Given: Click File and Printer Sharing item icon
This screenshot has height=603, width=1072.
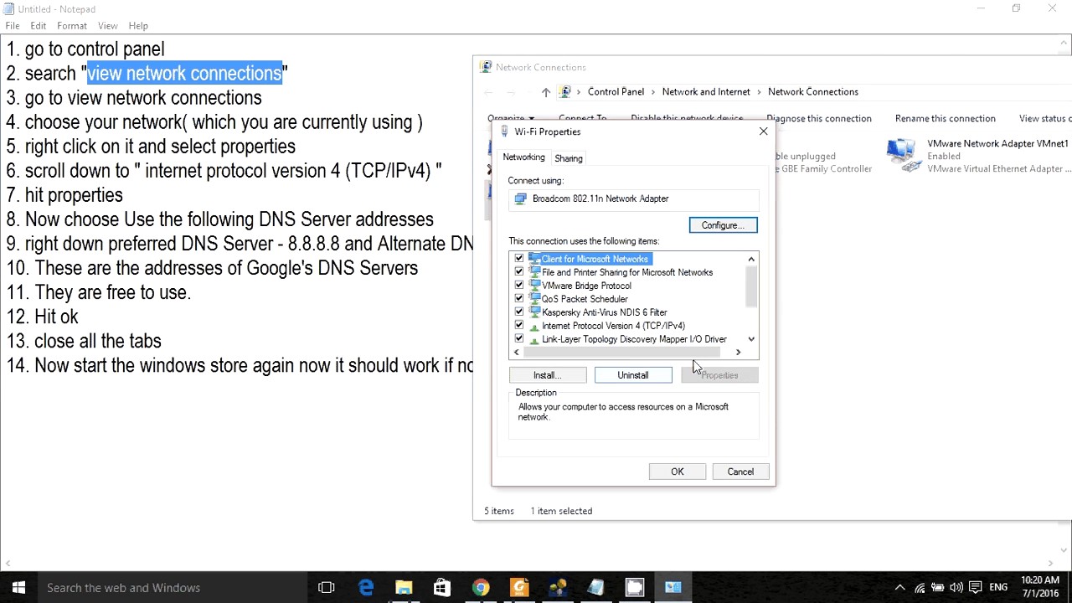Looking at the screenshot, I should tap(534, 272).
